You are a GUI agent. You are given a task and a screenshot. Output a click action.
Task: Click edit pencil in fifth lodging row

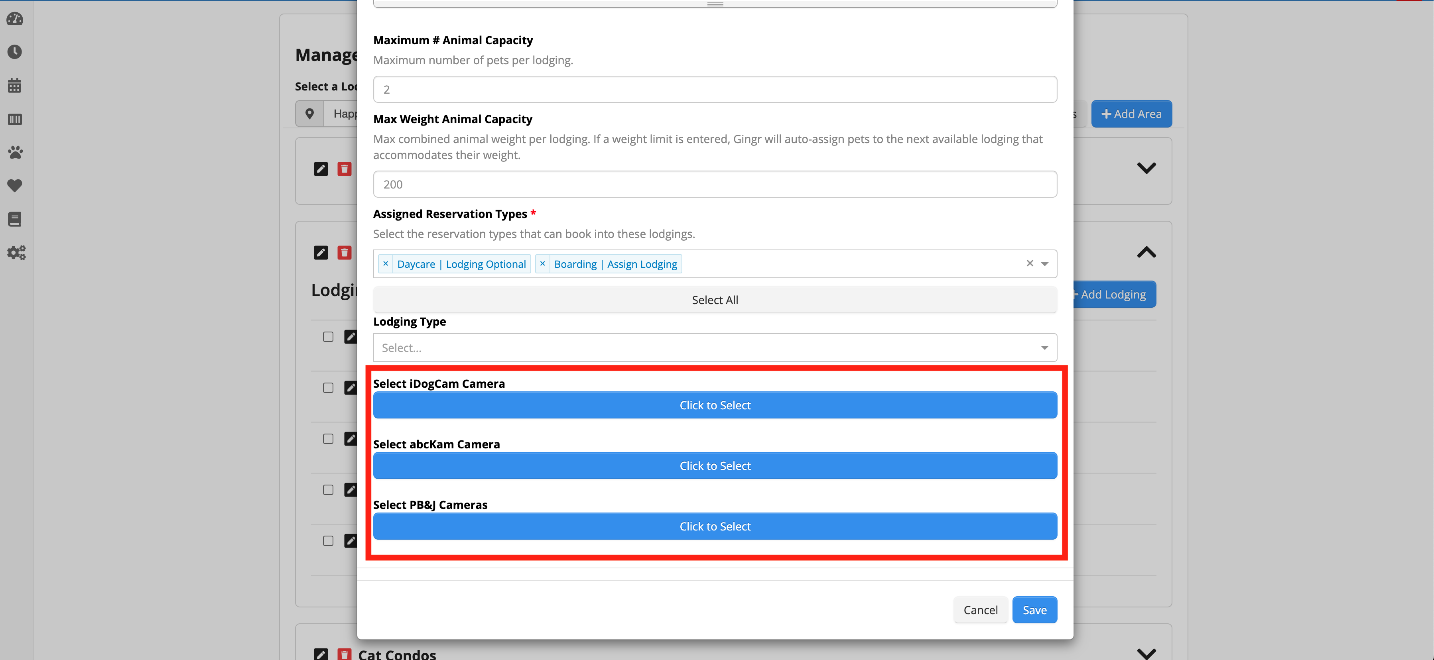[351, 541]
